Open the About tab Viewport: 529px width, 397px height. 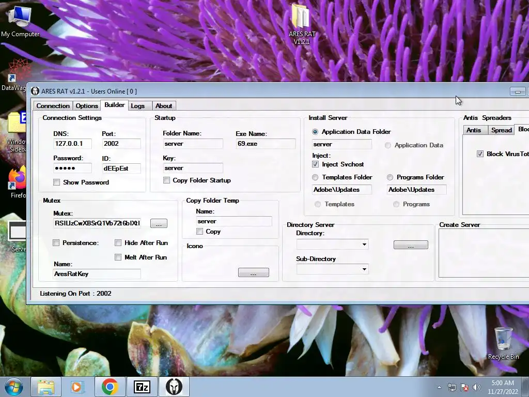pyautogui.click(x=164, y=105)
